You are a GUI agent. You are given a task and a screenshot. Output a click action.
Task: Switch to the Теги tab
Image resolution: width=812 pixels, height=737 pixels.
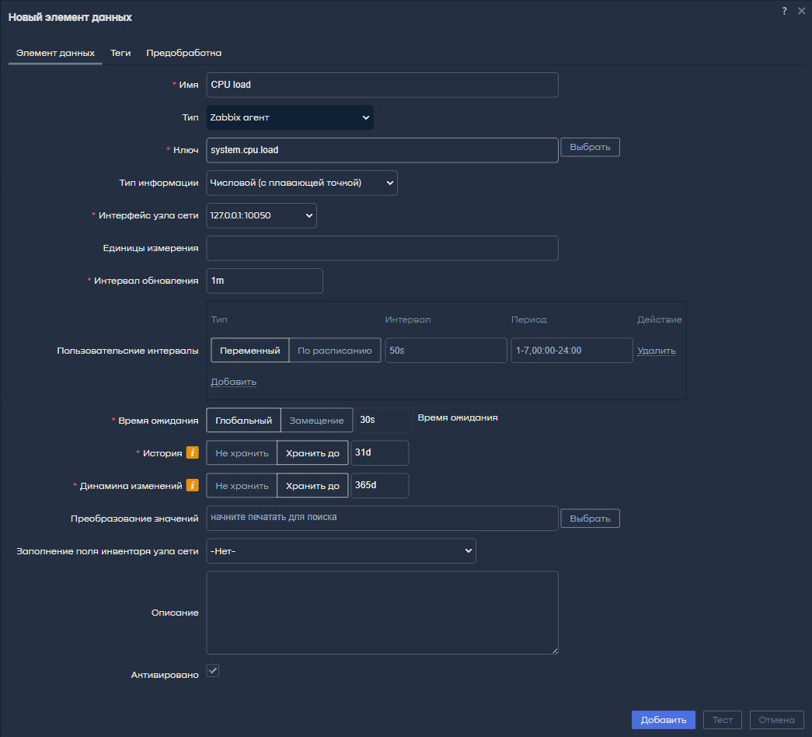click(120, 53)
